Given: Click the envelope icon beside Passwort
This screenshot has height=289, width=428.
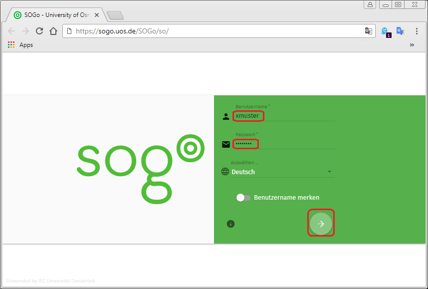Looking at the screenshot, I should (x=226, y=145).
